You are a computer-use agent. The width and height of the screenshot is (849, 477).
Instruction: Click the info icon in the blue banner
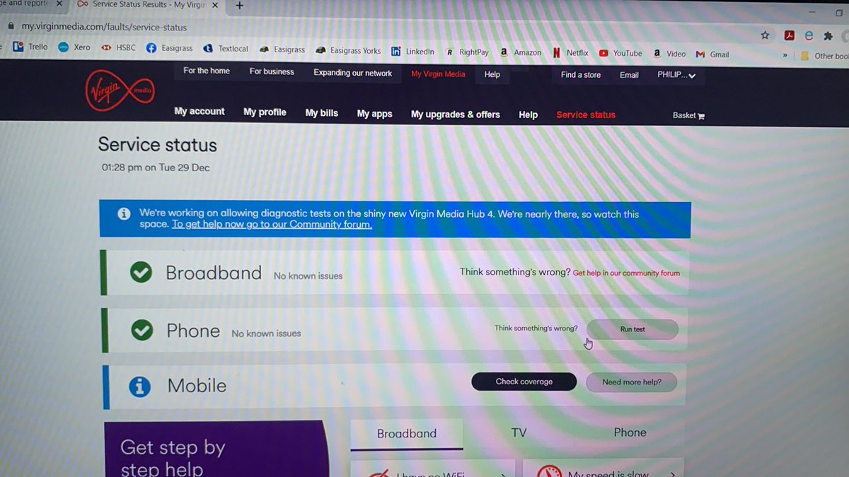[x=124, y=214]
